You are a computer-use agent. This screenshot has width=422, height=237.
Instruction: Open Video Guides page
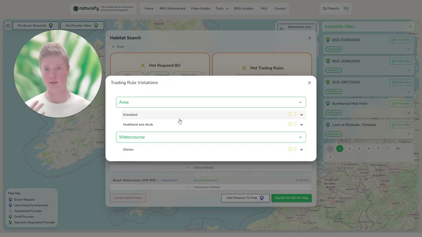pyautogui.click(x=200, y=9)
